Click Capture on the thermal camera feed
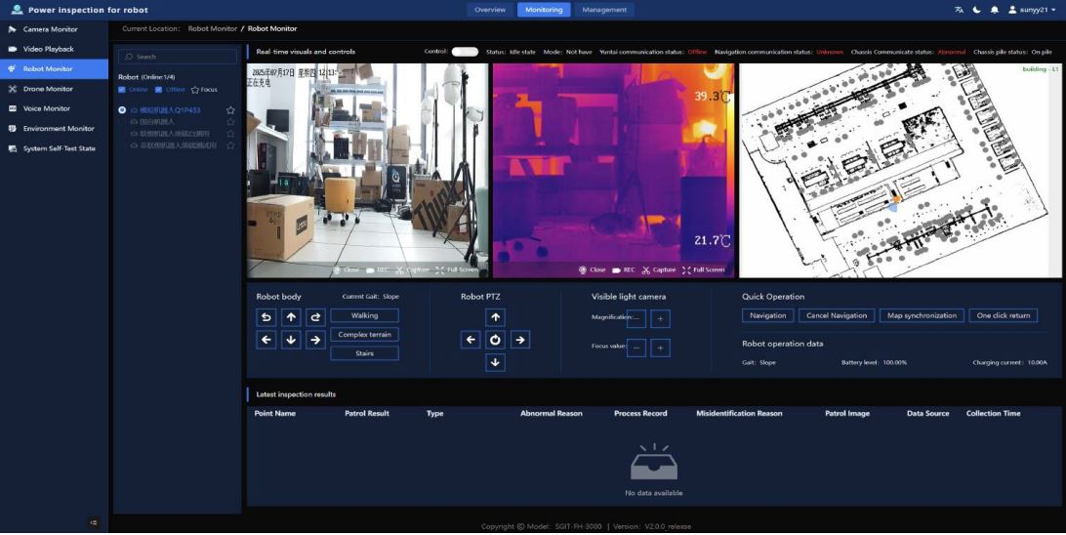The width and height of the screenshot is (1066, 535). coord(659,269)
